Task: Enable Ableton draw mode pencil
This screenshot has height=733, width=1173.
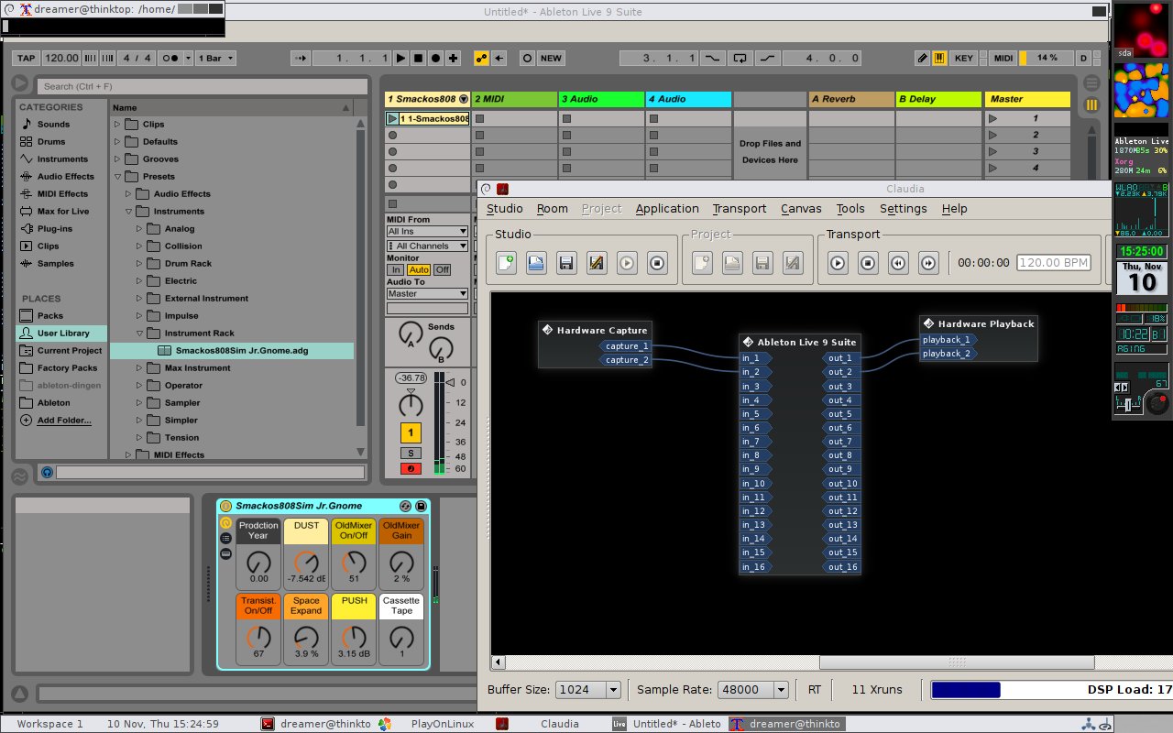Action: click(923, 58)
